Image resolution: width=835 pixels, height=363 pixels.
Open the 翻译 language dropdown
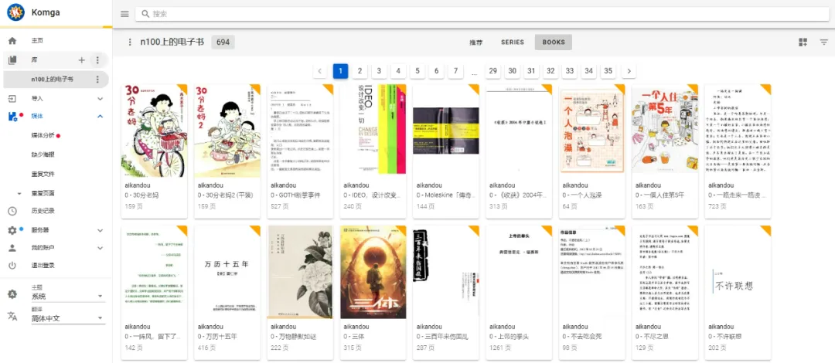pos(66,318)
